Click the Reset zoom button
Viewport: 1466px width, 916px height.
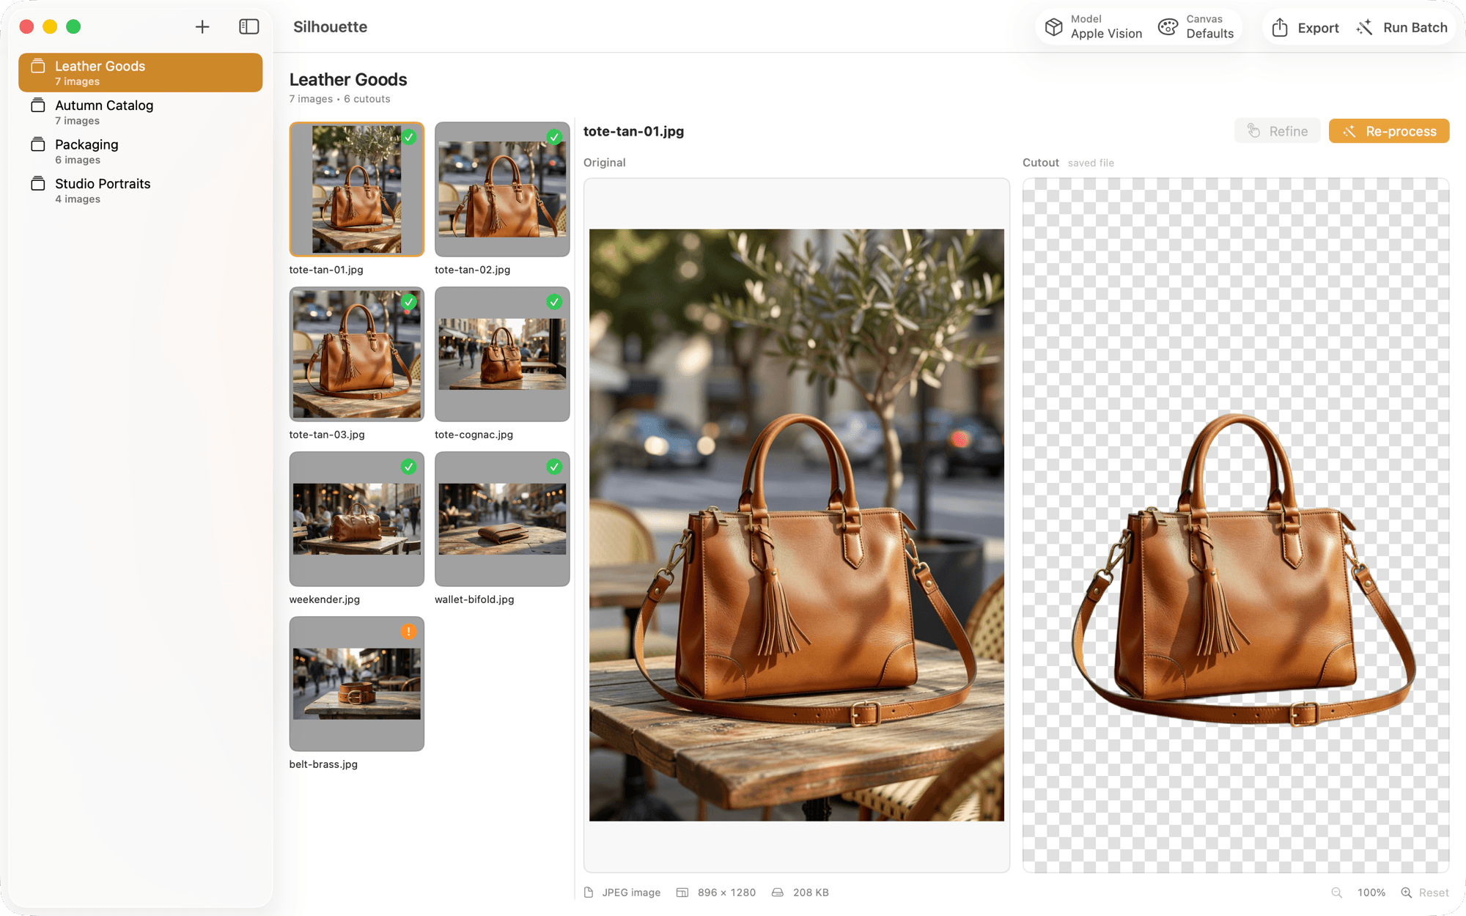click(x=1433, y=893)
